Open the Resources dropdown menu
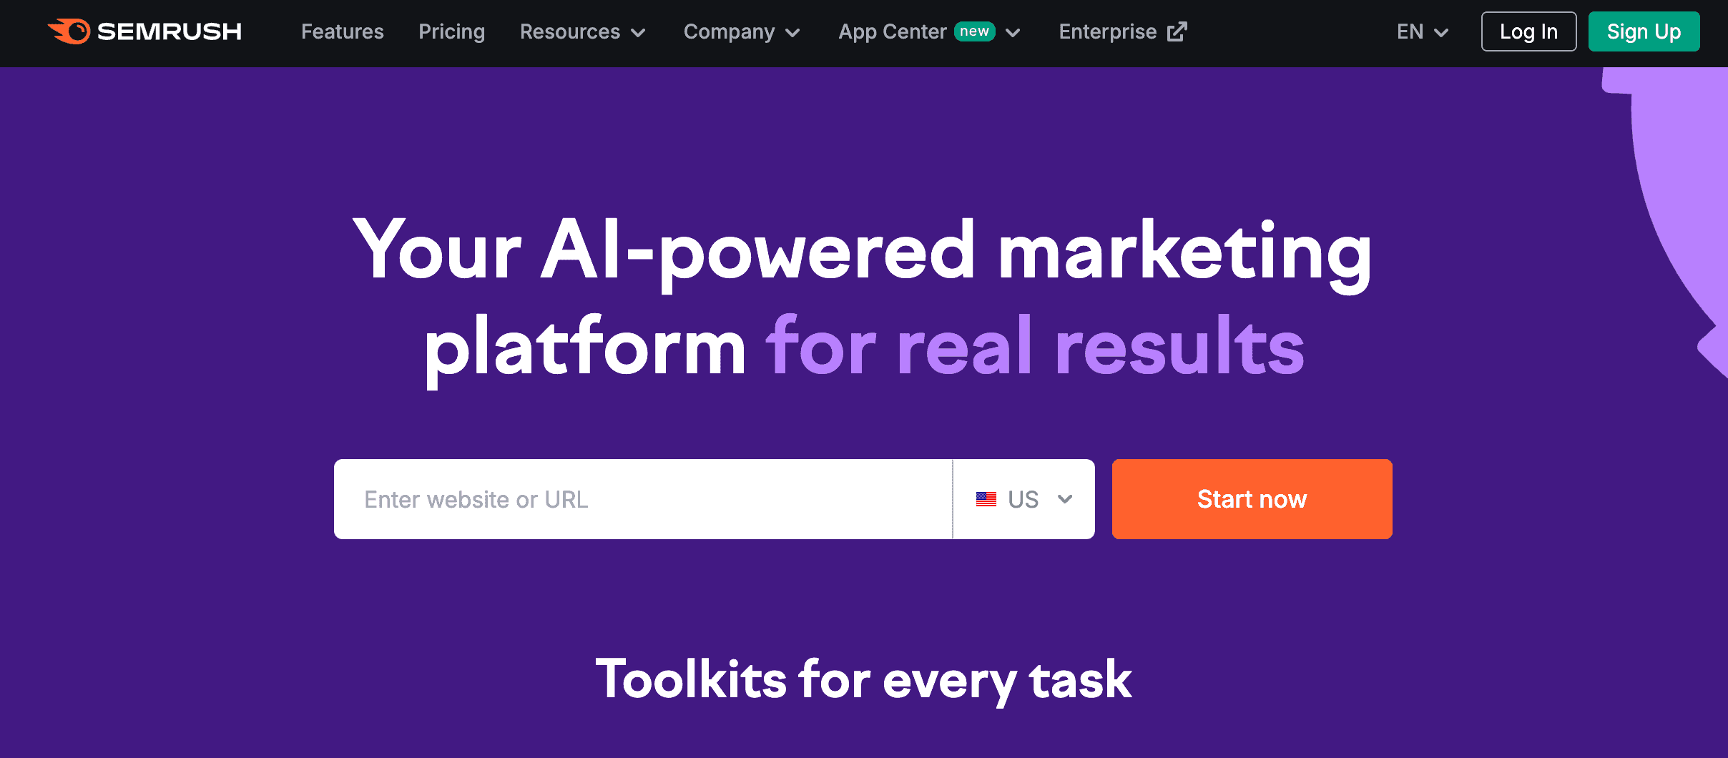1728x758 pixels. click(569, 31)
